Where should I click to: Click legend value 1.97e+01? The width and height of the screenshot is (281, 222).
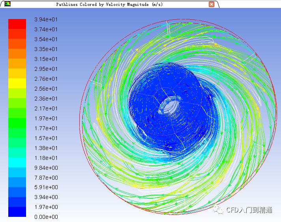click(x=46, y=118)
